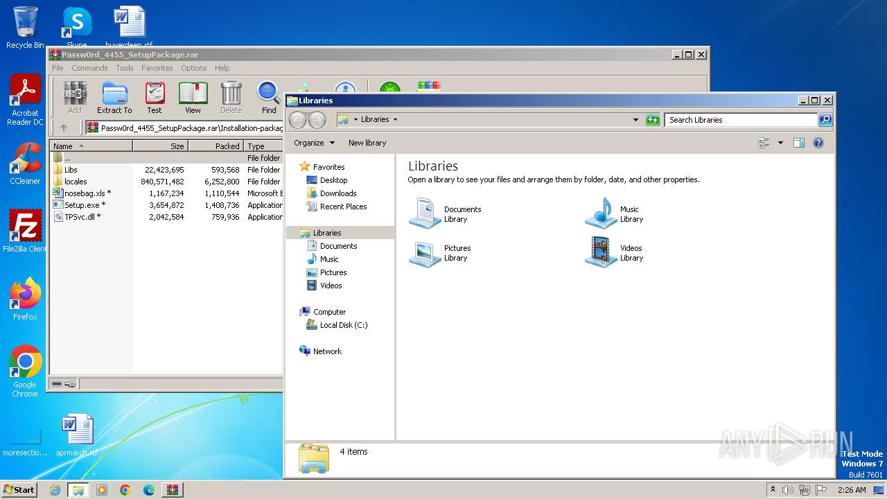887x499 pixels.
Task: Sort WinRAR list by Packed column
Action: [x=216, y=146]
